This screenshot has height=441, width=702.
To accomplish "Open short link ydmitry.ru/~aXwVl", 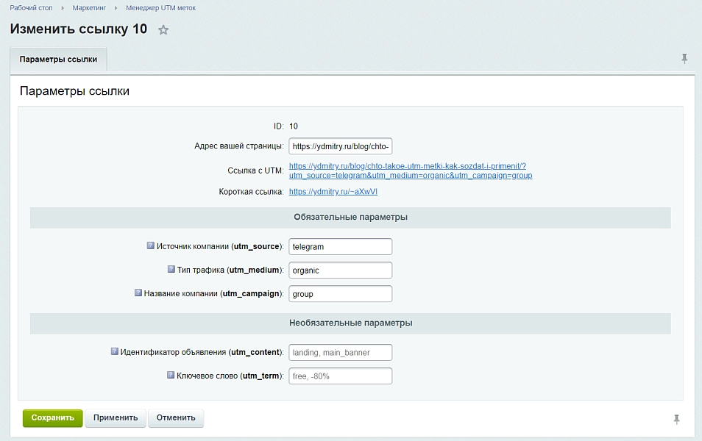I will click(333, 192).
